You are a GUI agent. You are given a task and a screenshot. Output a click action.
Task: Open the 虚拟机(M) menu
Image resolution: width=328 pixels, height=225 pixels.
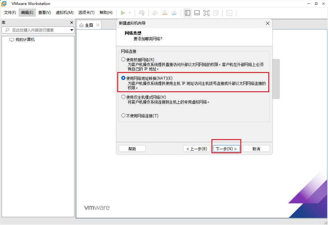(x=64, y=13)
